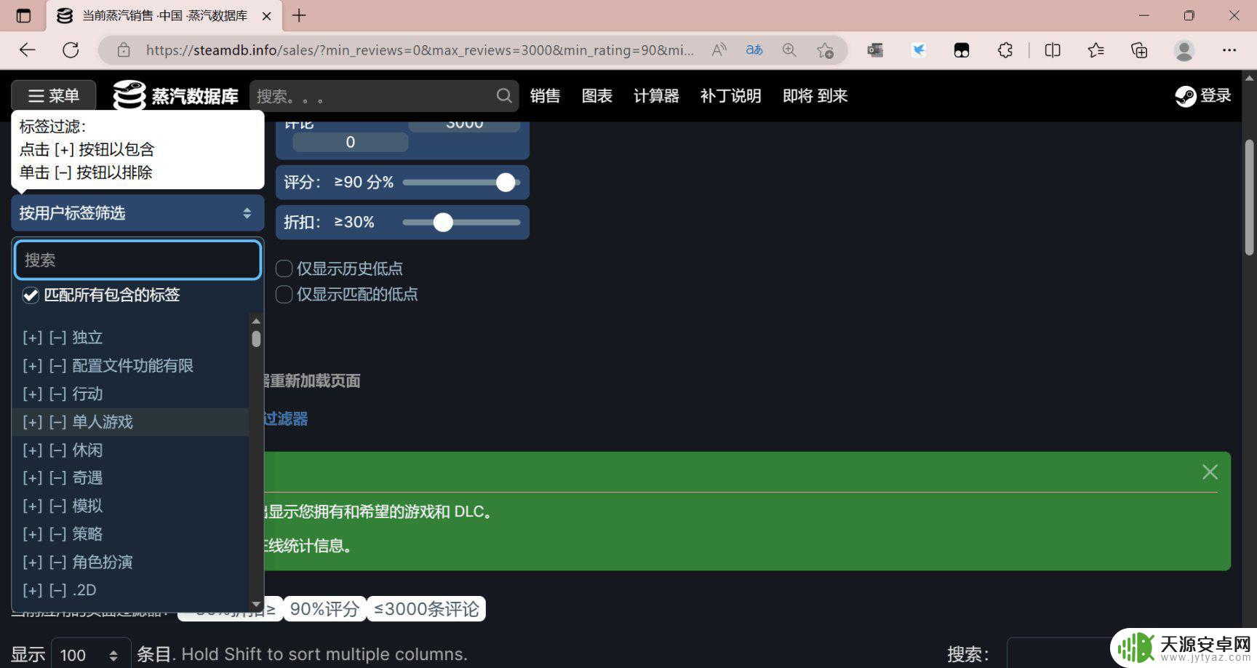
Task: Click the 过滤器 link
Action: pyautogui.click(x=285, y=418)
